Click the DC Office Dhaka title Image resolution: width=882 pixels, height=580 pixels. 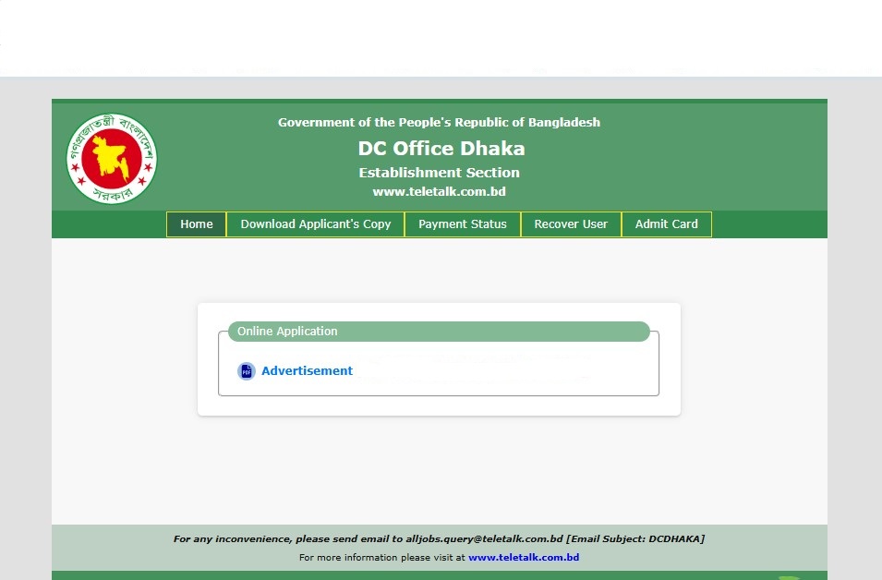pyautogui.click(x=441, y=149)
